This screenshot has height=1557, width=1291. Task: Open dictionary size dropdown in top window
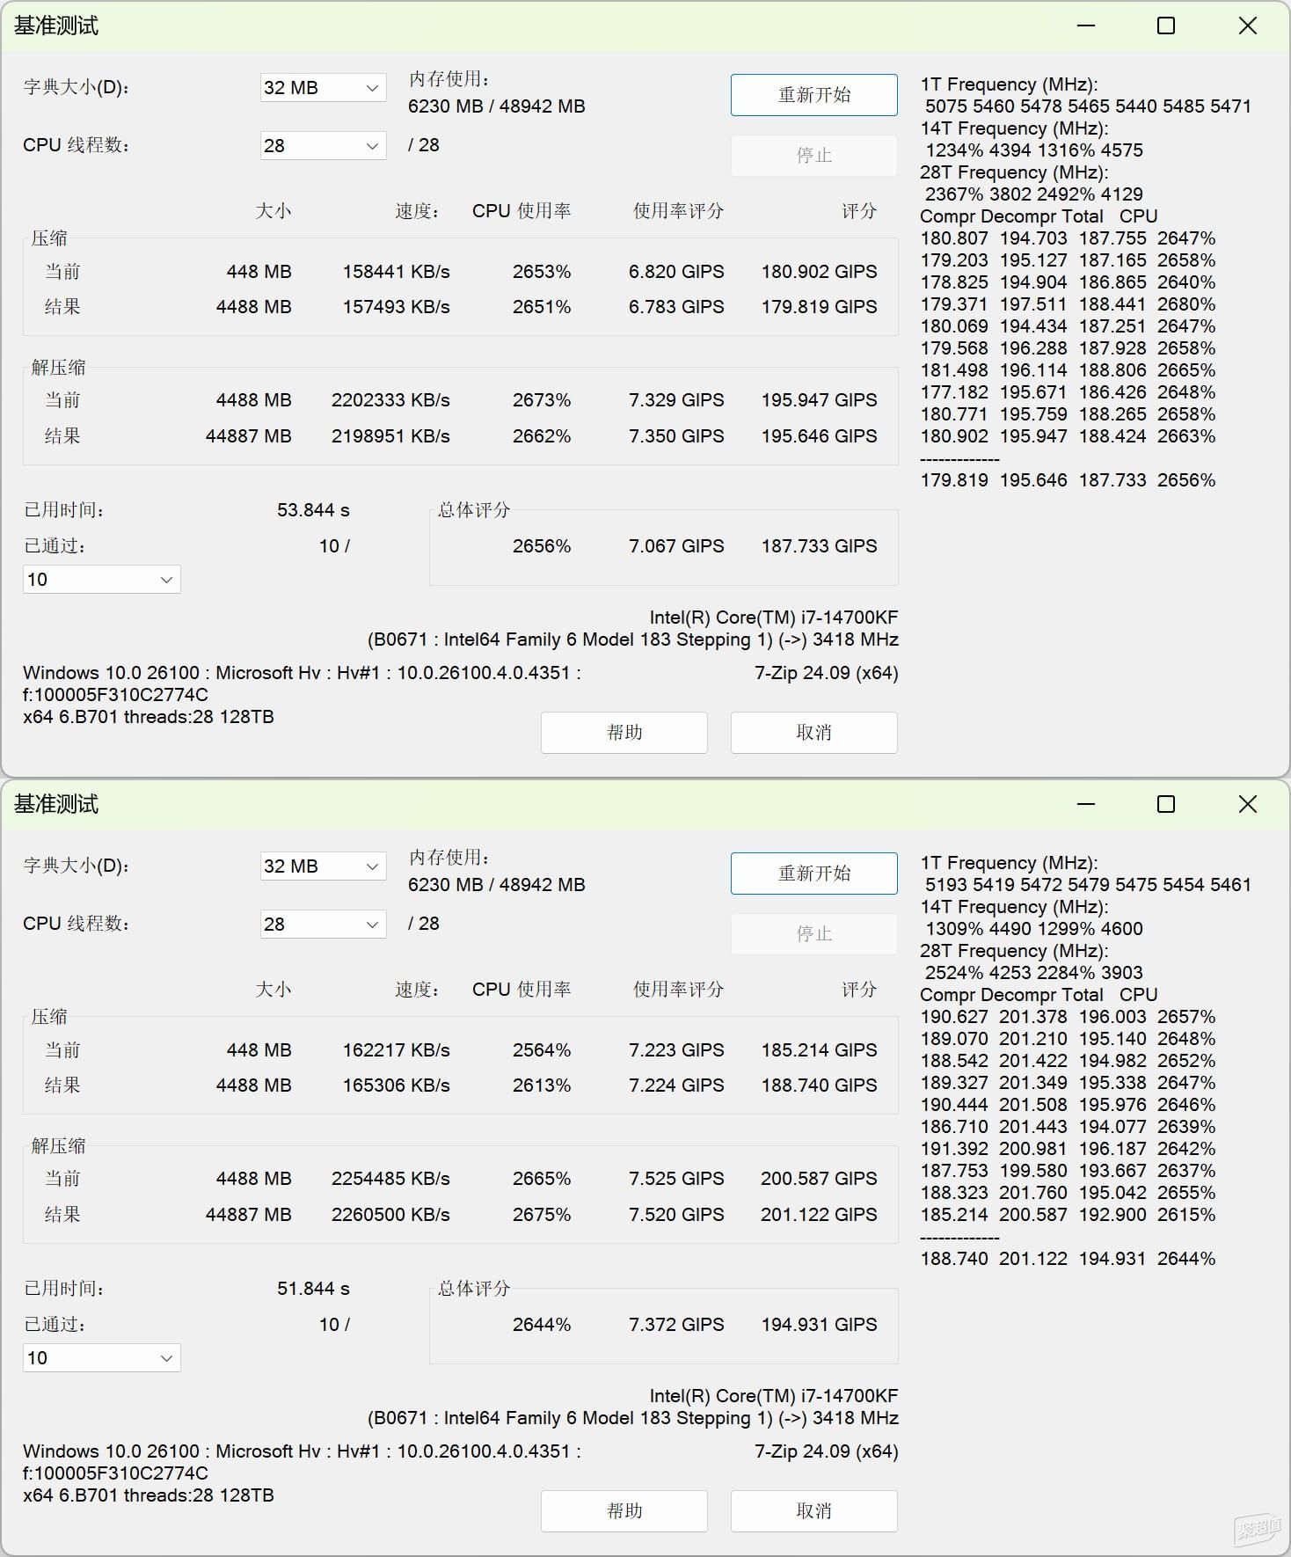pos(323,87)
